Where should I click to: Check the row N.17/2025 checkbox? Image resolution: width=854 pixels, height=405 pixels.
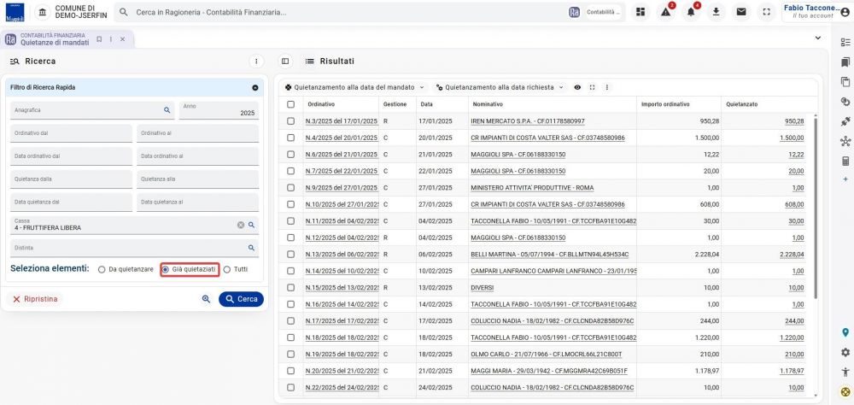click(291, 321)
